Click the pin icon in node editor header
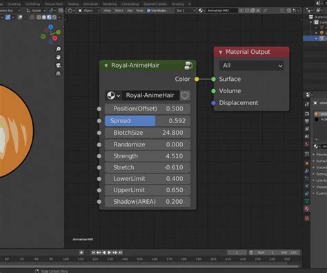Screen dimensions: 327x273 tap(265, 10)
